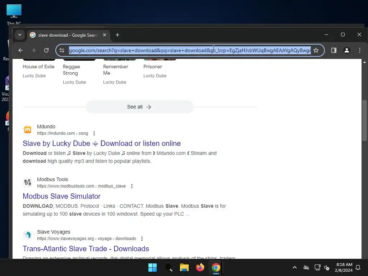Open Chrome three-dot menu

(359, 50)
